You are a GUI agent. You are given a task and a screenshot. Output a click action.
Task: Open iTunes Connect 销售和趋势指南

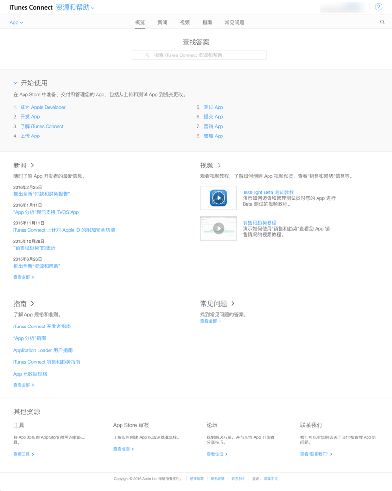(x=47, y=362)
